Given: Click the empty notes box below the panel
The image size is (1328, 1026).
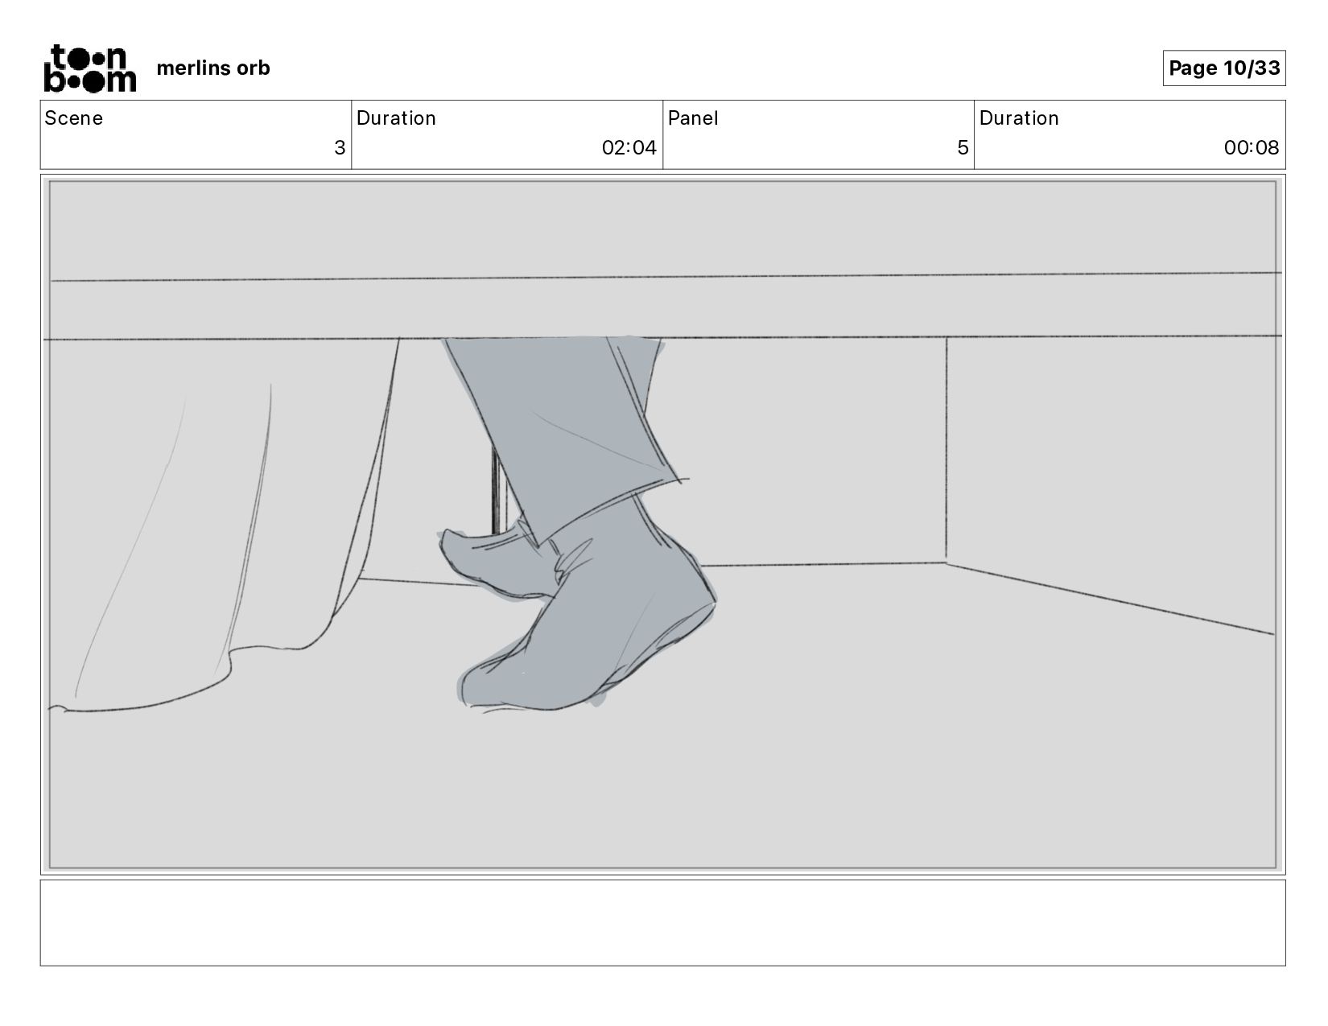Looking at the screenshot, I should click(x=663, y=923).
